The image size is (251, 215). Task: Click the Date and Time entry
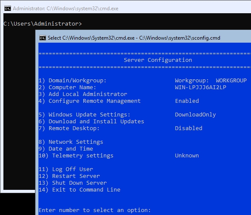click(x=66, y=149)
